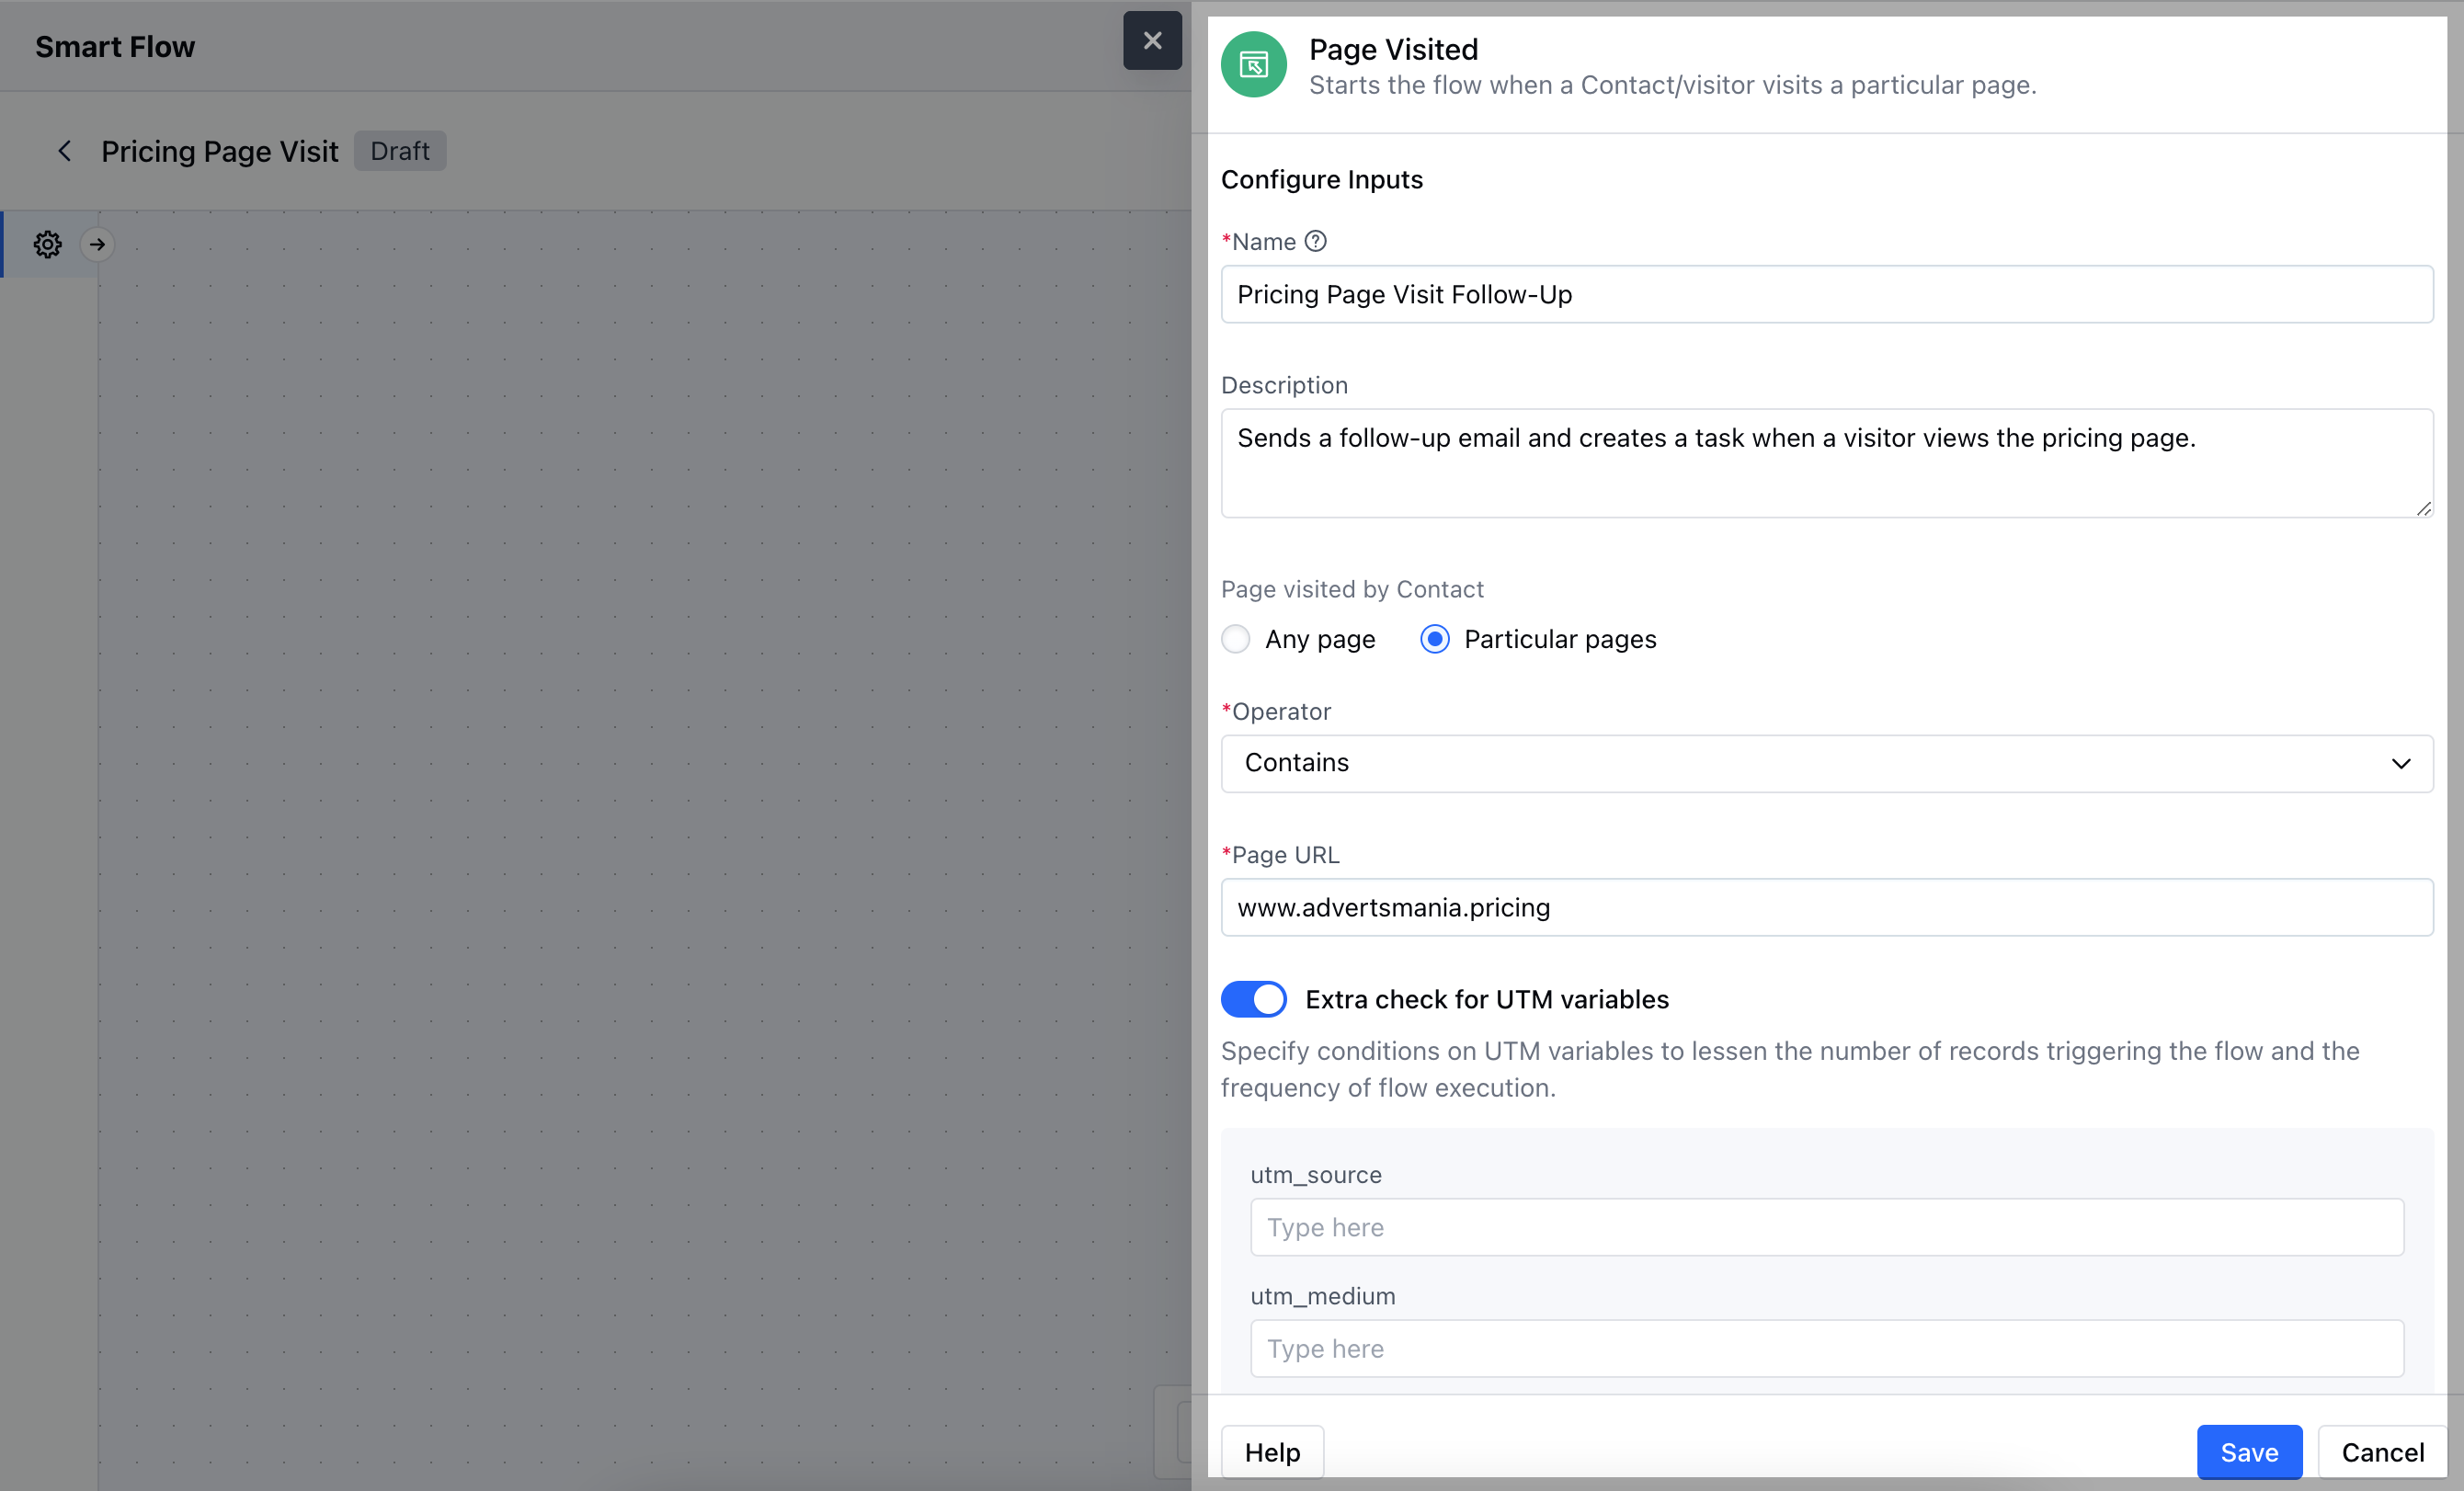This screenshot has width=2464, height=1491.
Task: Expand the sidebar with arrow icon
Action: coord(97,244)
